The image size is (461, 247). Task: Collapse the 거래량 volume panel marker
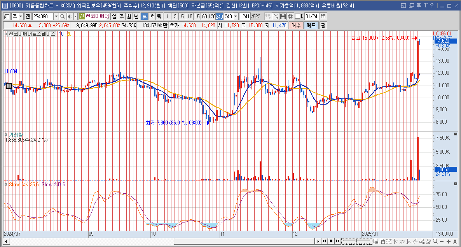pyautogui.click(x=6, y=135)
